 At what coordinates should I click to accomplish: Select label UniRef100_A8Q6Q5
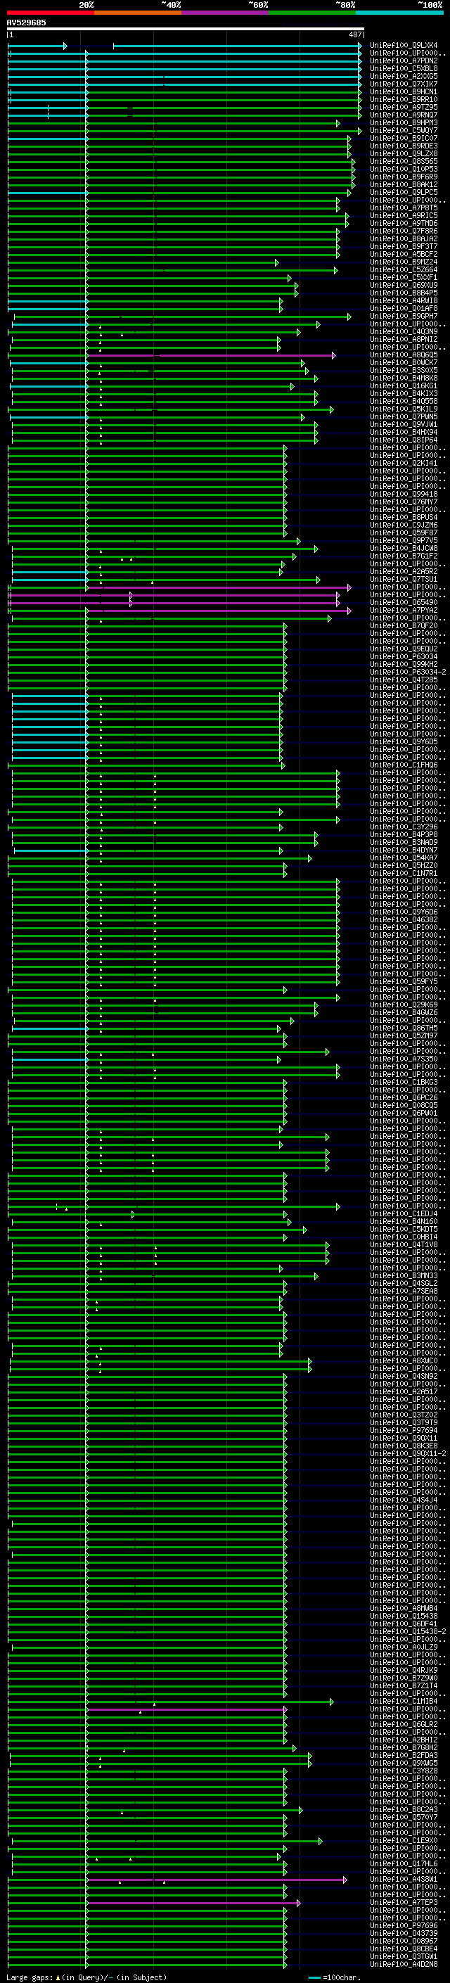point(404,355)
